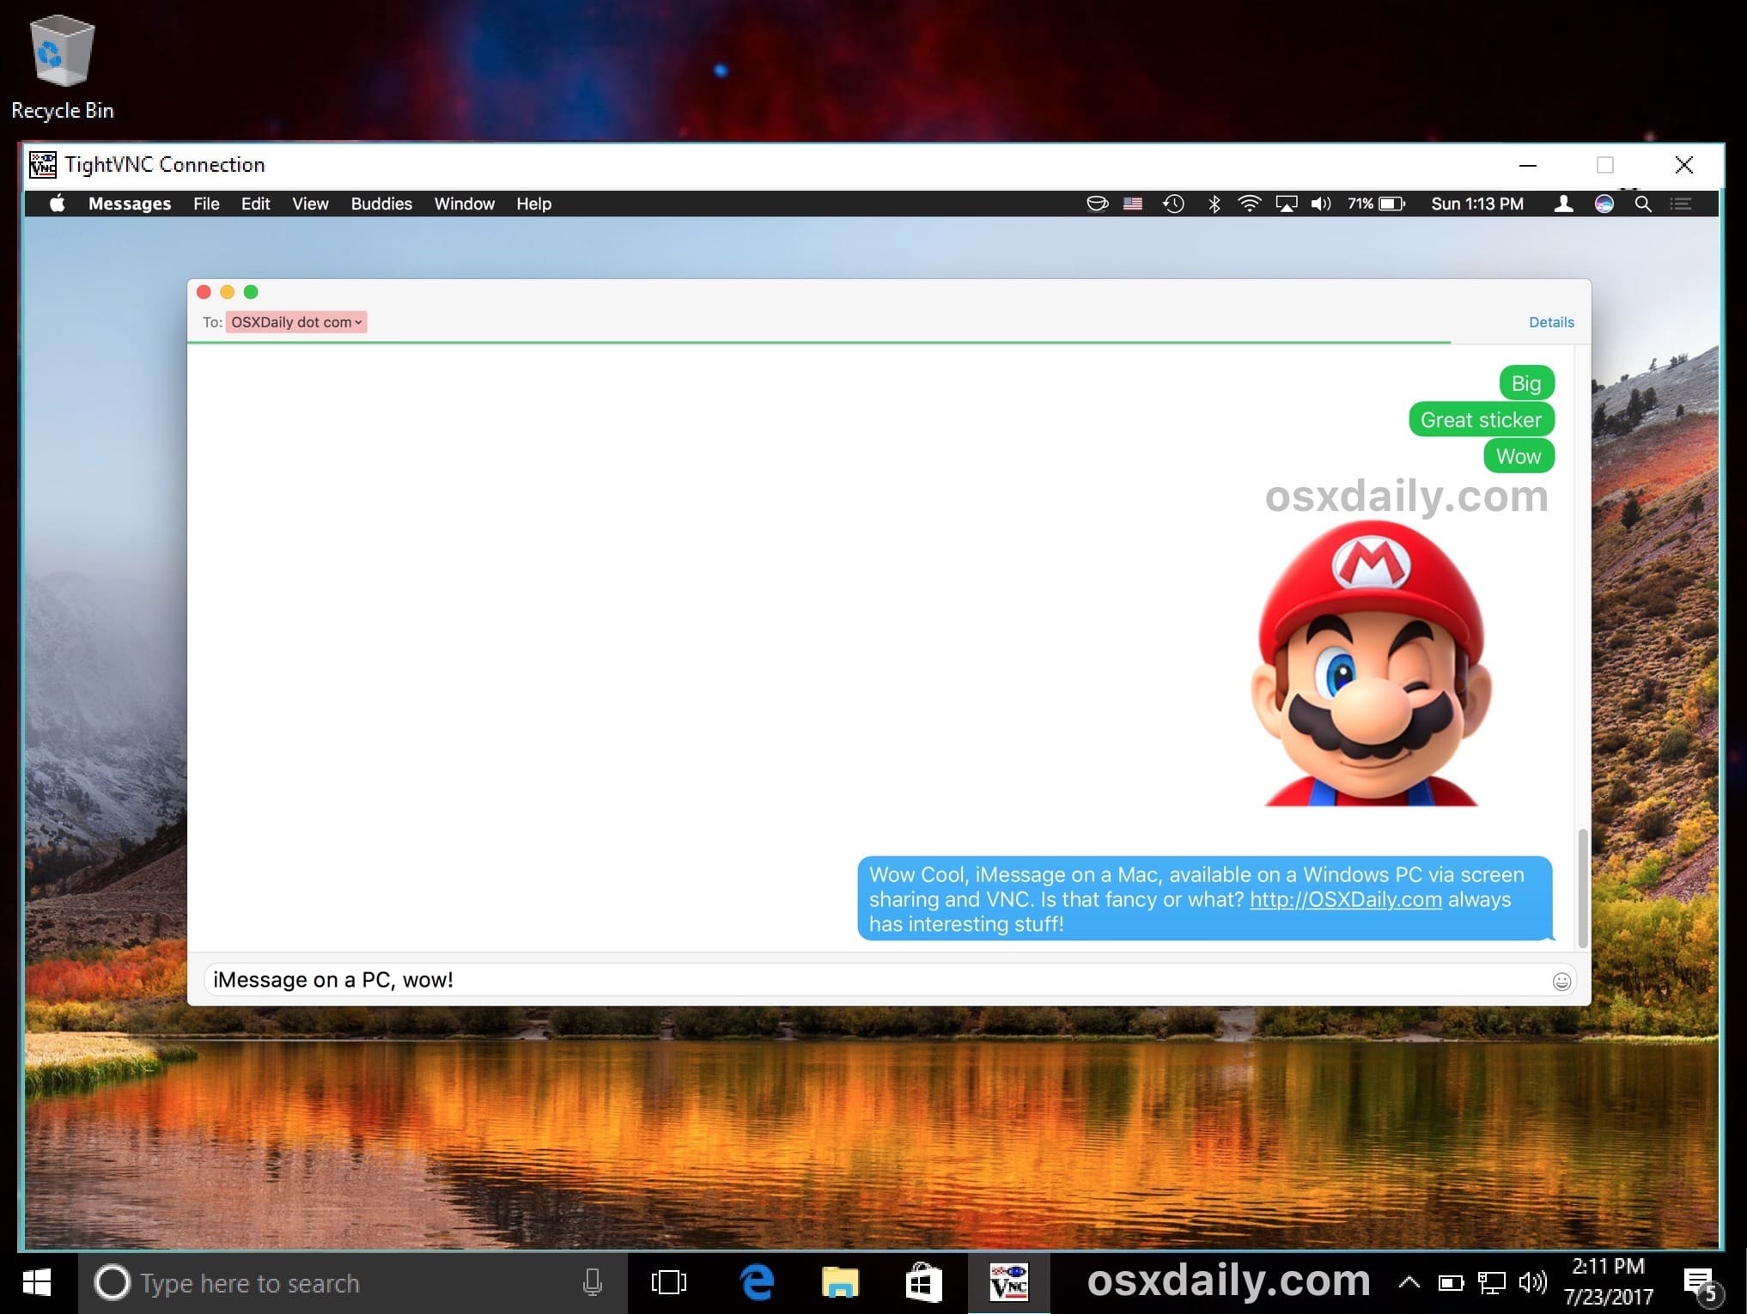The height and width of the screenshot is (1314, 1747).
Task: Click the Mario sticker image
Action: (x=1371, y=664)
